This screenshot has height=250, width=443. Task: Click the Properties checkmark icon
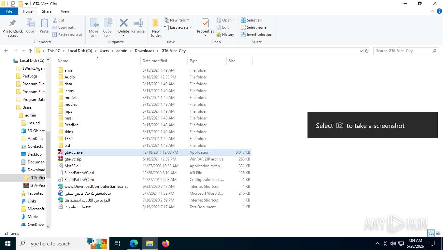[205, 23]
